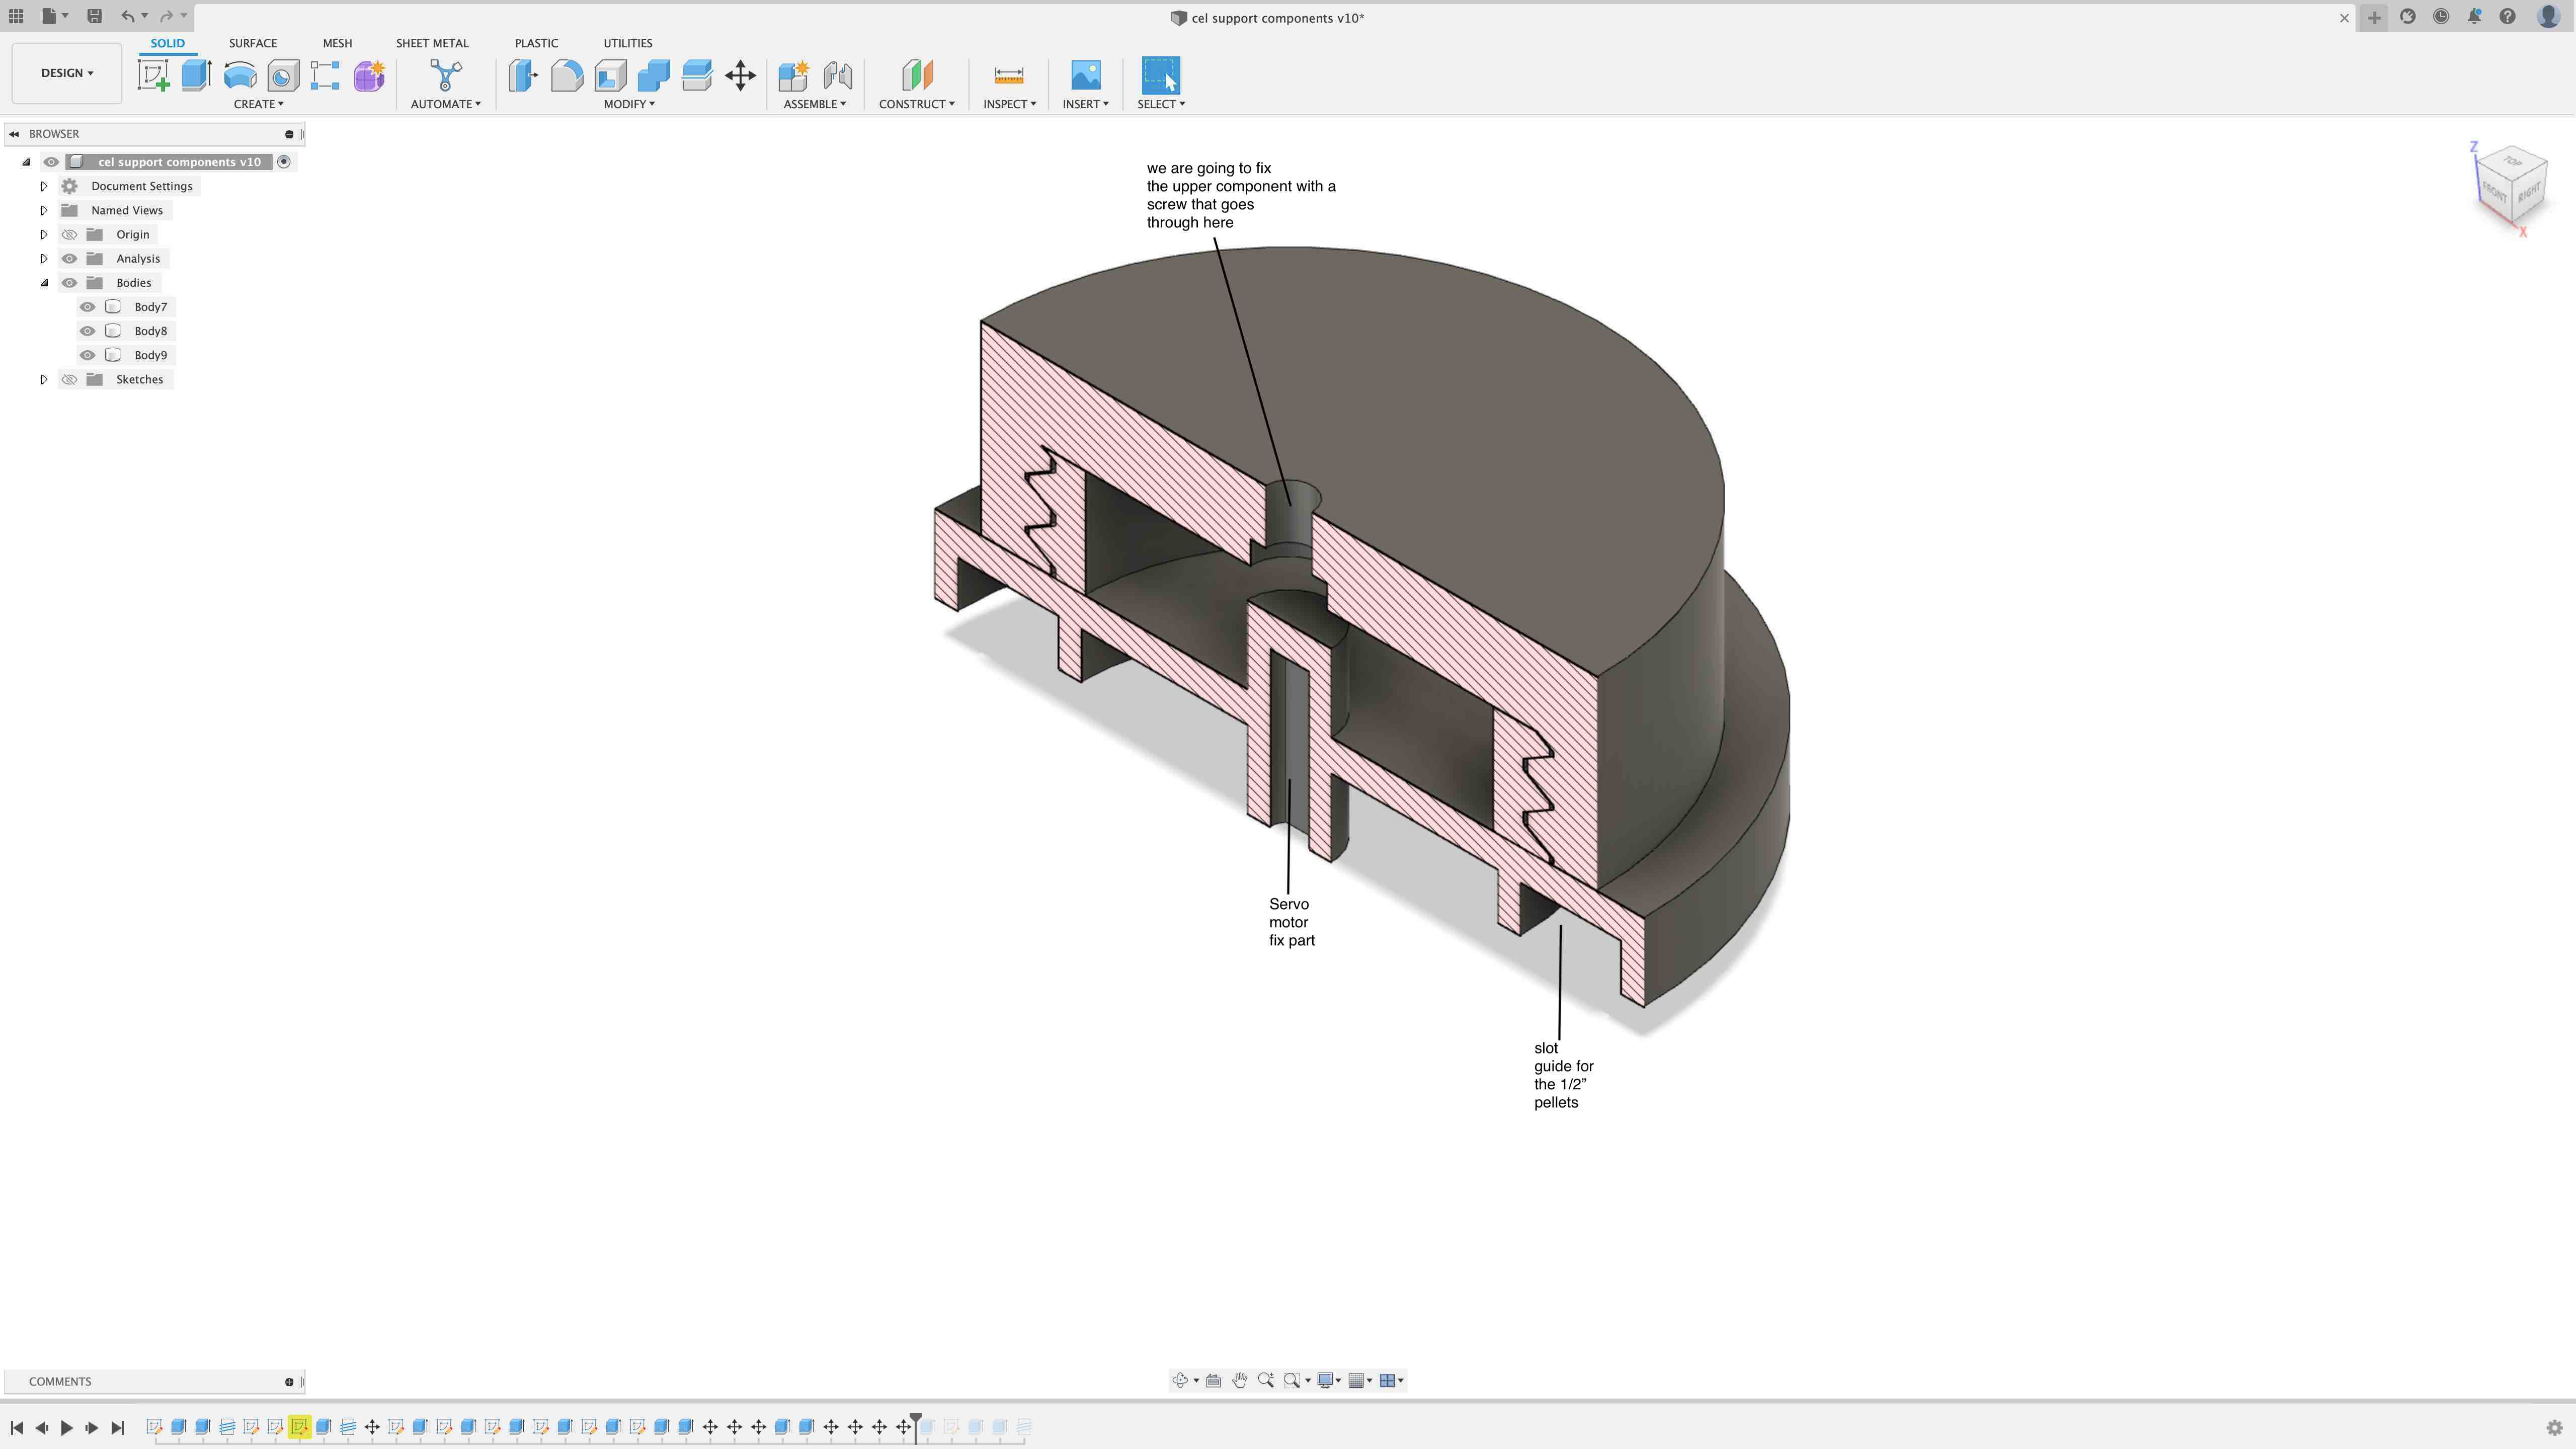Choose the Fillet tool
Viewport: 2576px width, 1449px height.
pyautogui.click(x=567, y=76)
